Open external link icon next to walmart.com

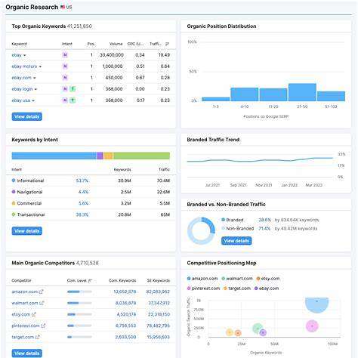(42, 303)
